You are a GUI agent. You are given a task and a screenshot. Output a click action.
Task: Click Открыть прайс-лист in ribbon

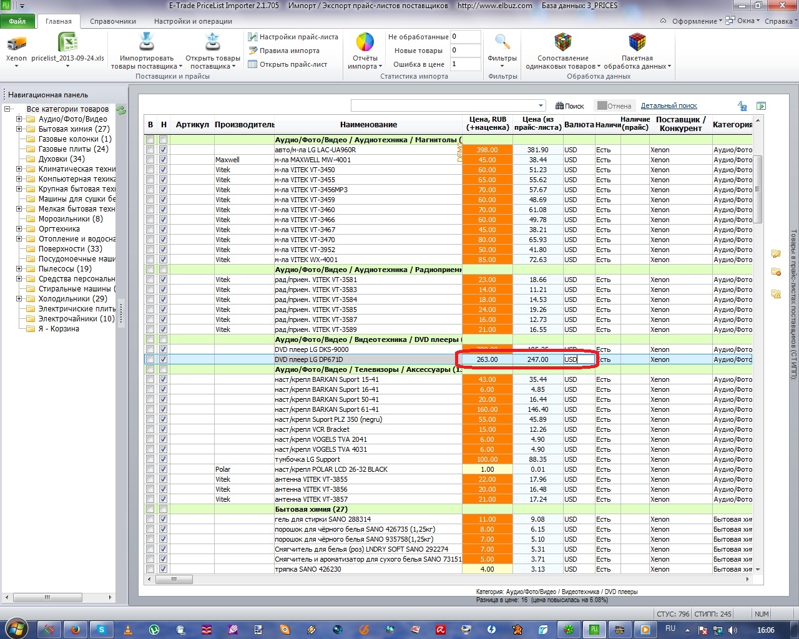288,64
